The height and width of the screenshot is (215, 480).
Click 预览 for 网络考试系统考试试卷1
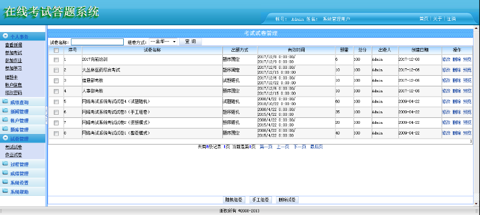(x=467, y=133)
